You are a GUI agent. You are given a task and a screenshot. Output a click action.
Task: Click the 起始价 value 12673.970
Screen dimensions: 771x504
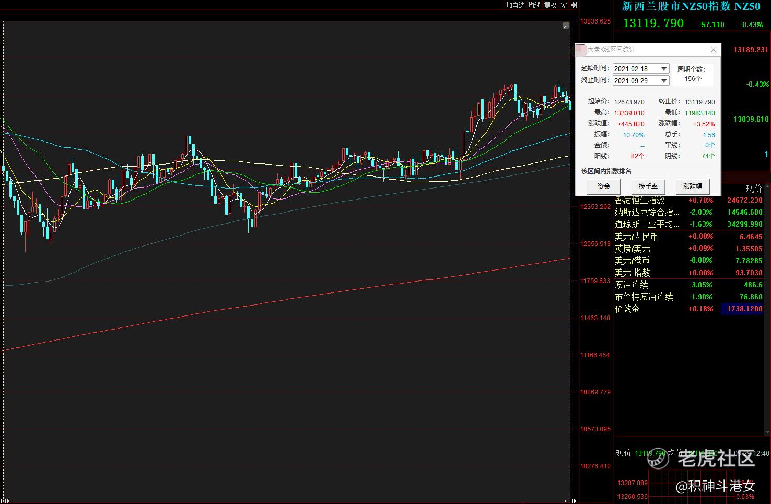click(629, 102)
